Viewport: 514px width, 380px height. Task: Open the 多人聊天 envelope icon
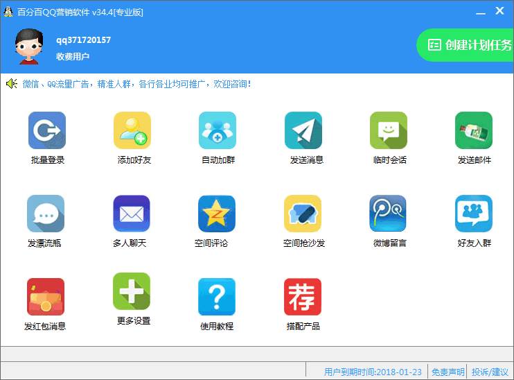[x=132, y=214]
